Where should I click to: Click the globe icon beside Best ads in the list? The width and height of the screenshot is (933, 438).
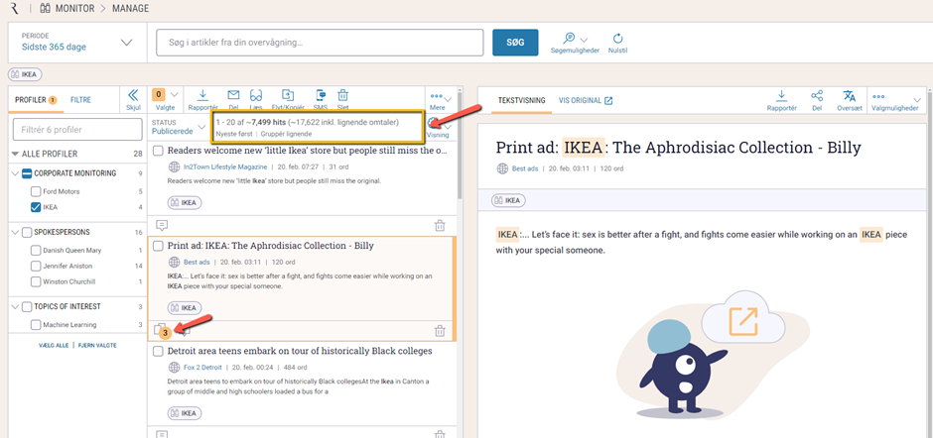click(175, 262)
